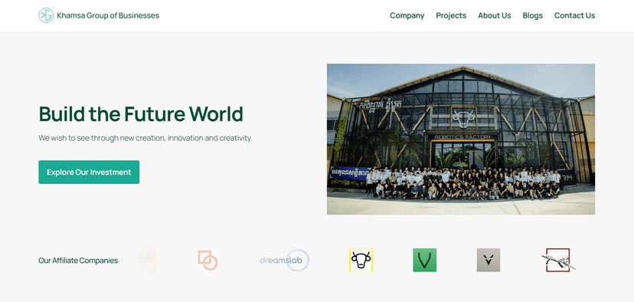The image size is (634, 302).
Task: Click the bull logo on the factory building
Action: coord(463,118)
